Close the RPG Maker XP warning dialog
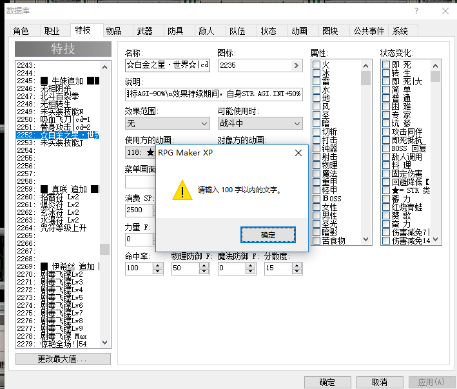This screenshot has height=389, width=457. [298, 153]
